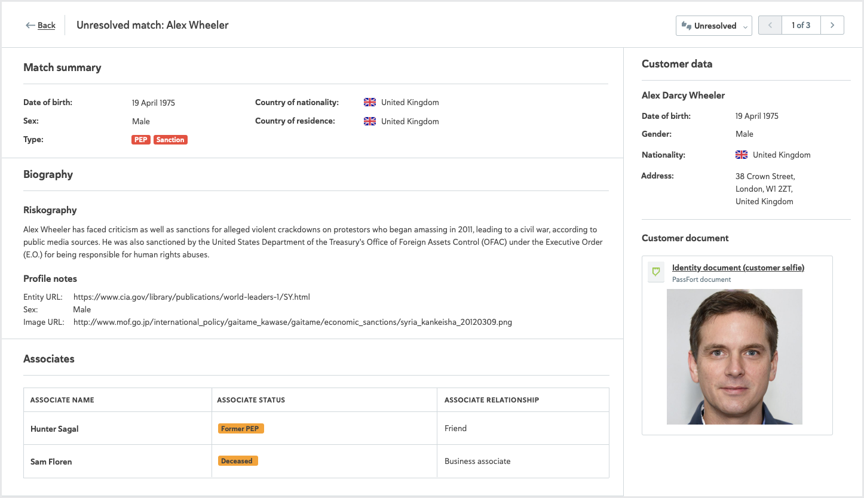The width and height of the screenshot is (864, 498).
Task: Click UK flag in Customer data Nationality
Action: 742,155
